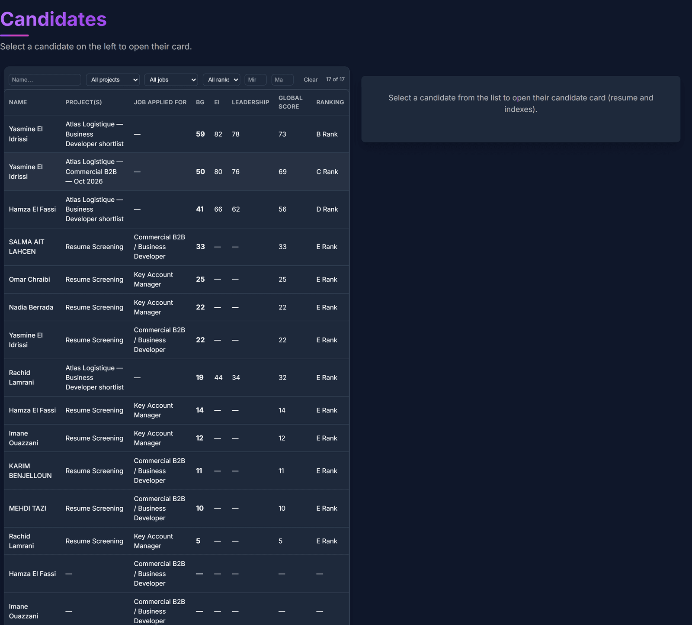Select candidate KARIM BENJELLOUN
The image size is (692, 625).
click(x=176, y=471)
